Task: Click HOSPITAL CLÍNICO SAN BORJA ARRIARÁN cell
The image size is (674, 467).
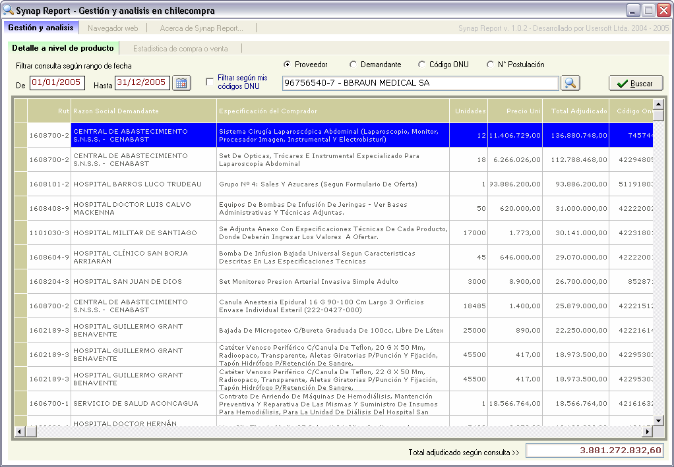Action: click(144, 257)
